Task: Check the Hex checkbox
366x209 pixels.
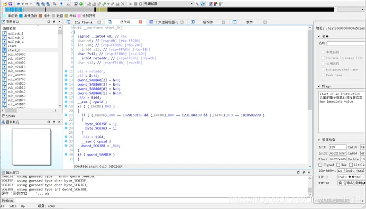Action: pos(338,165)
